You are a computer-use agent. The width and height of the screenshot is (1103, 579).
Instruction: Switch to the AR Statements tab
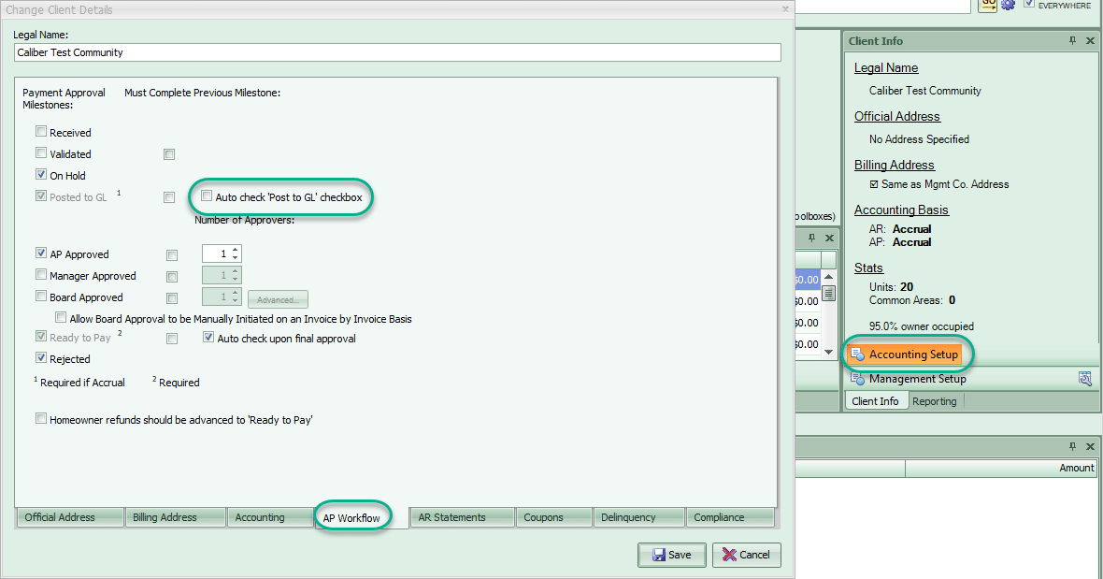(x=462, y=517)
